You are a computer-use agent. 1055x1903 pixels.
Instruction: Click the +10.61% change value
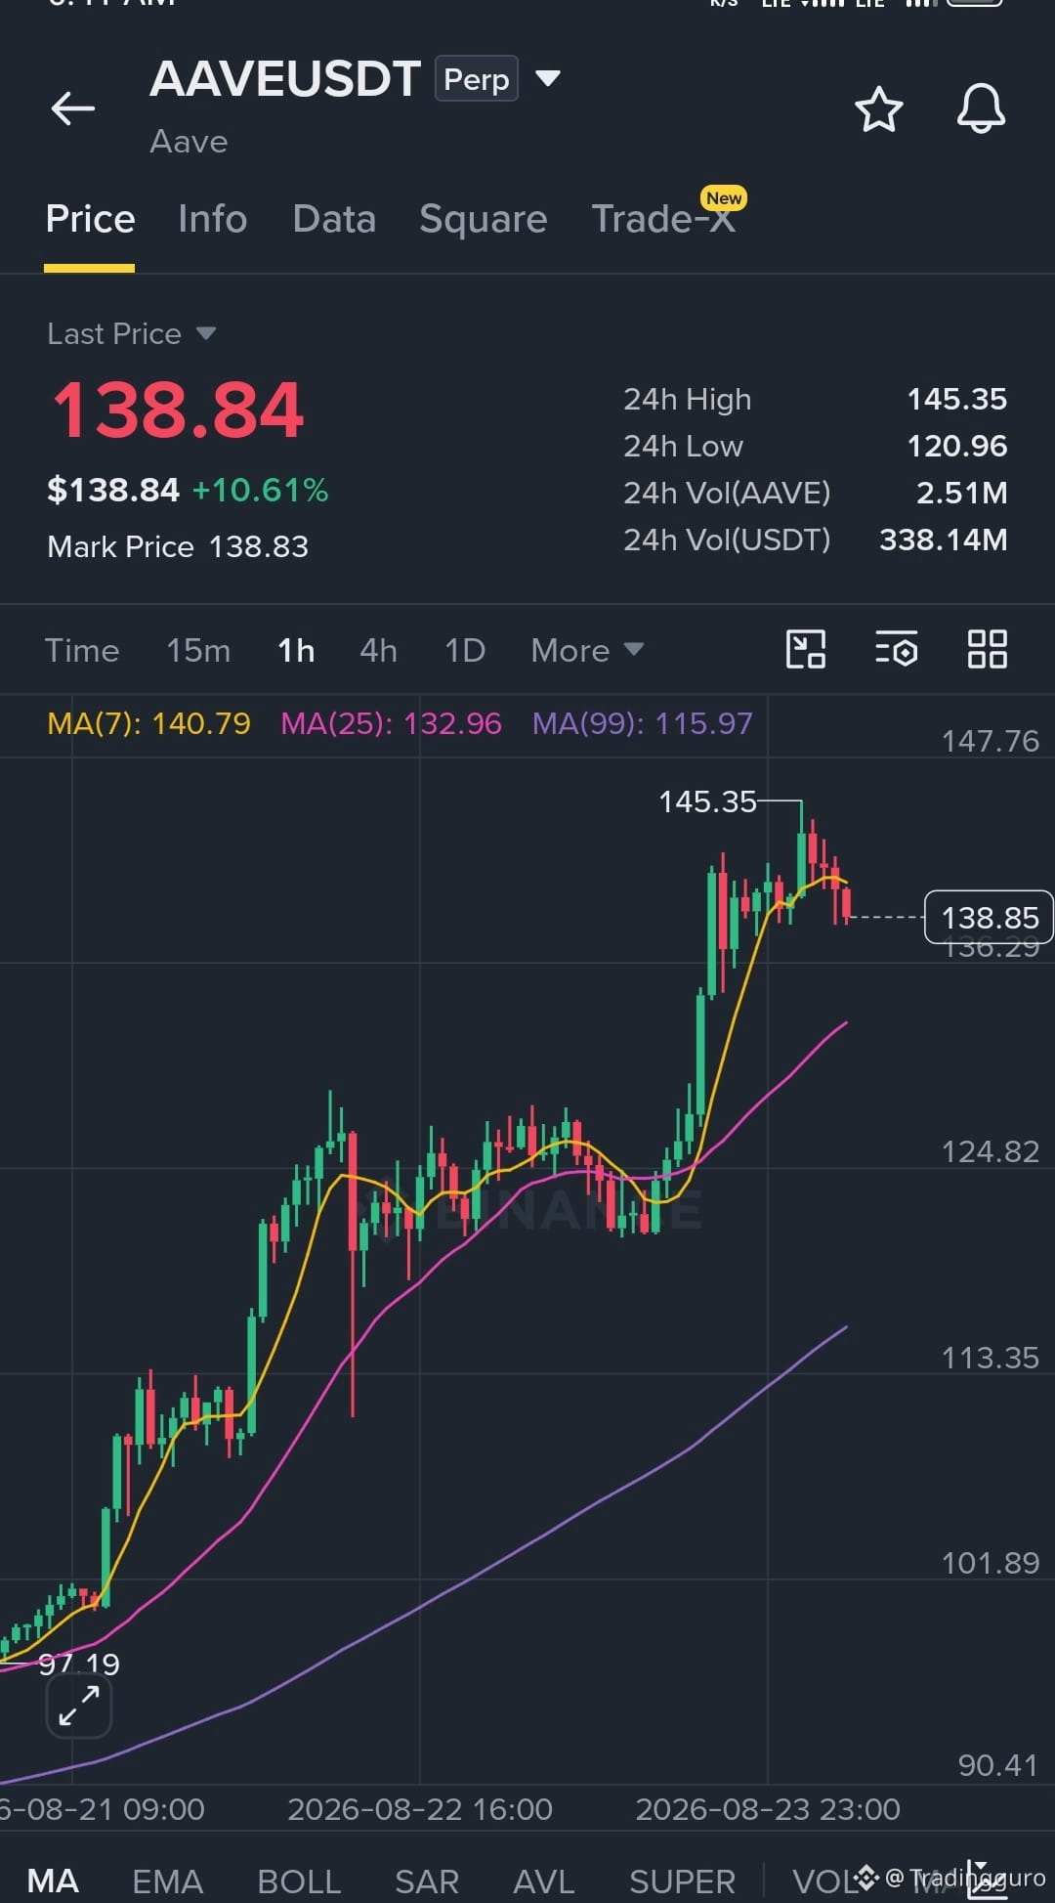pos(260,490)
